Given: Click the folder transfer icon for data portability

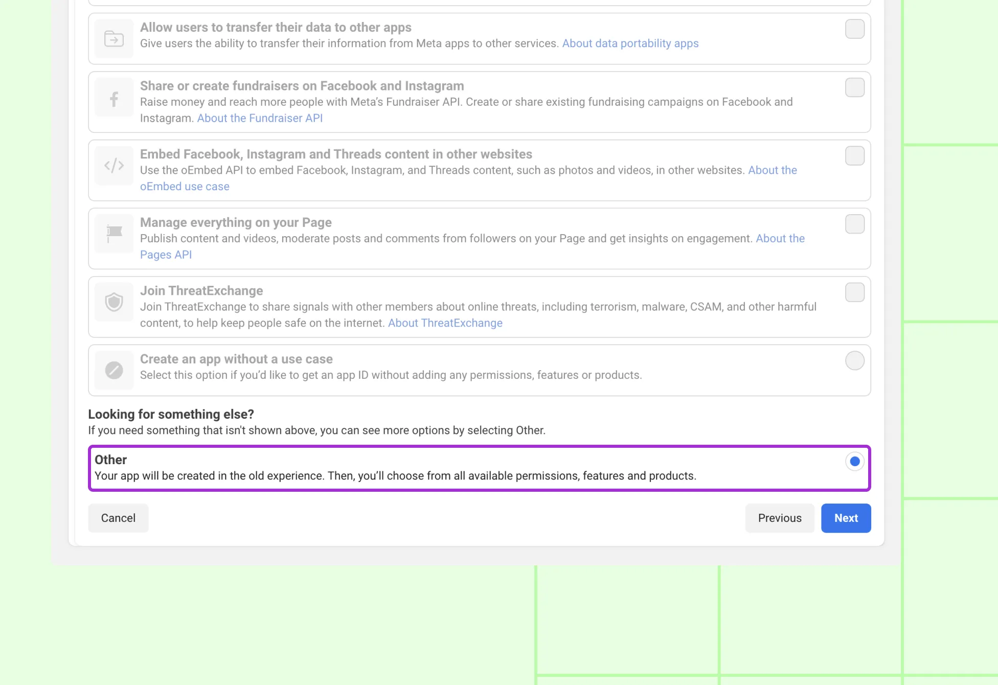Looking at the screenshot, I should 114,39.
